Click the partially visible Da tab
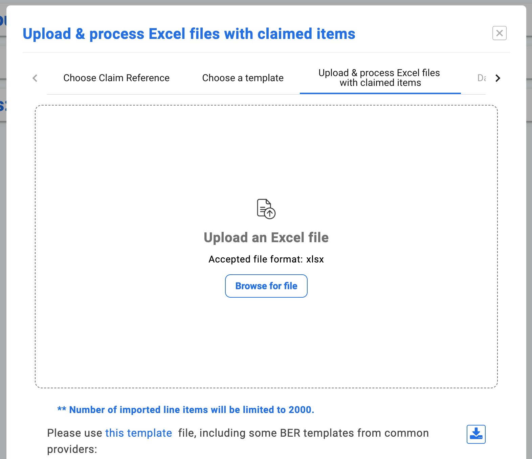The width and height of the screenshot is (532, 459). click(x=481, y=78)
